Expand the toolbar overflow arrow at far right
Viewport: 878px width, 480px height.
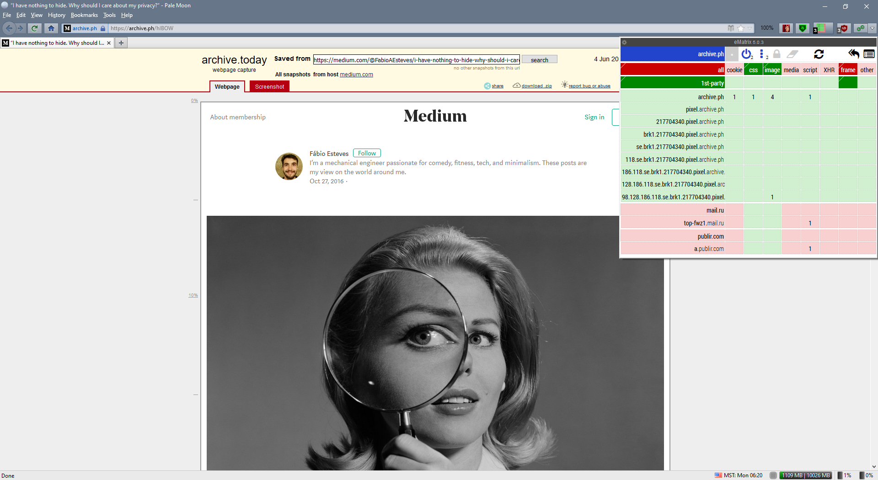point(872,28)
